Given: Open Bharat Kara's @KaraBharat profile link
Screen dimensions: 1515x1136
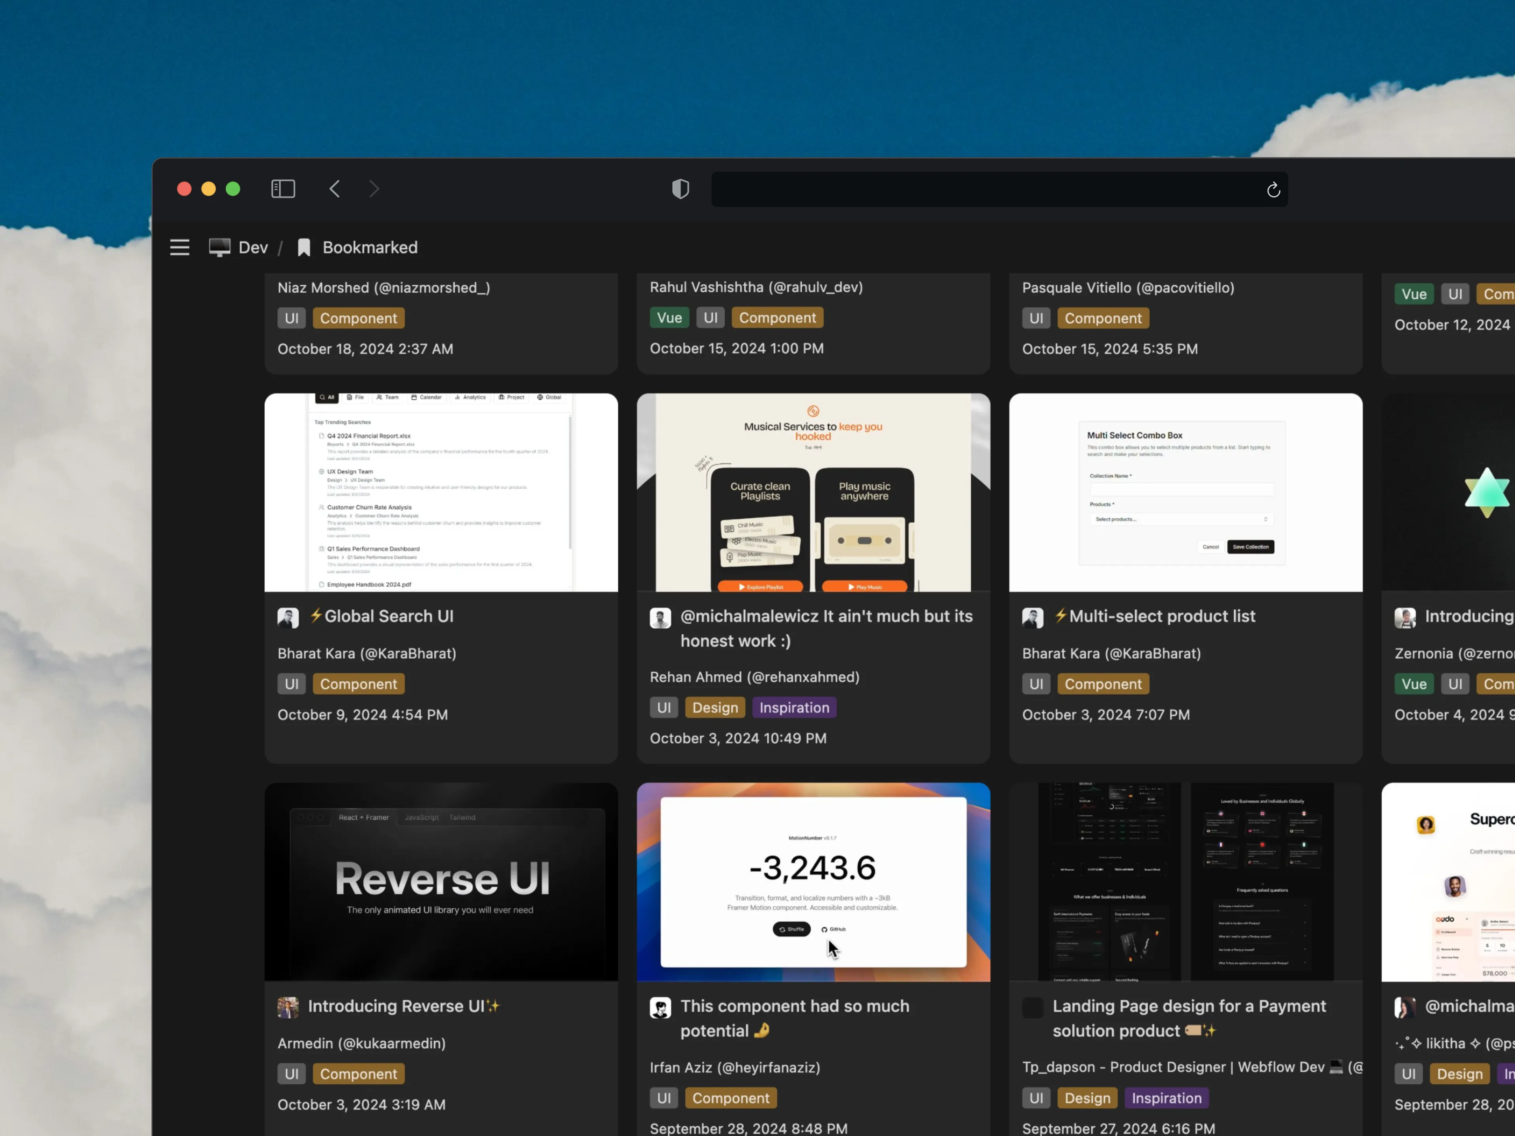Looking at the screenshot, I should click(367, 653).
